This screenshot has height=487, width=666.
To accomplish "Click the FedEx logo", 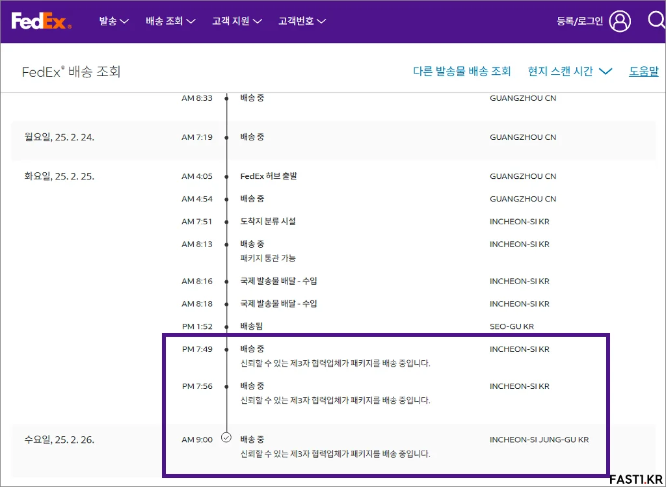I will click(41, 21).
